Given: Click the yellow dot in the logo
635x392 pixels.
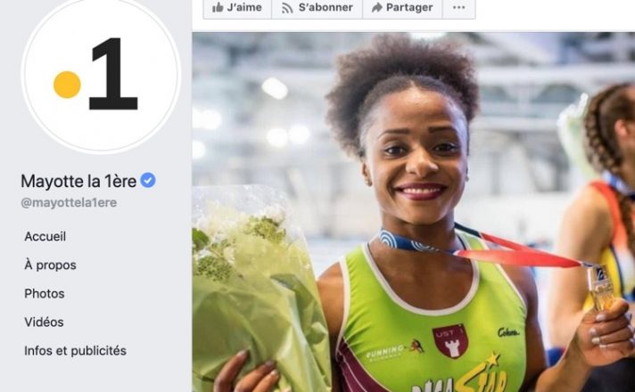Looking at the screenshot, I should tap(67, 85).
